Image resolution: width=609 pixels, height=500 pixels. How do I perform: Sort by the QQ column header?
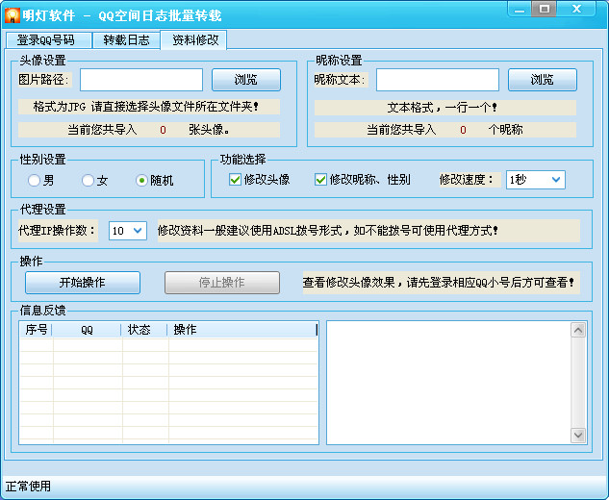point(87,330)
